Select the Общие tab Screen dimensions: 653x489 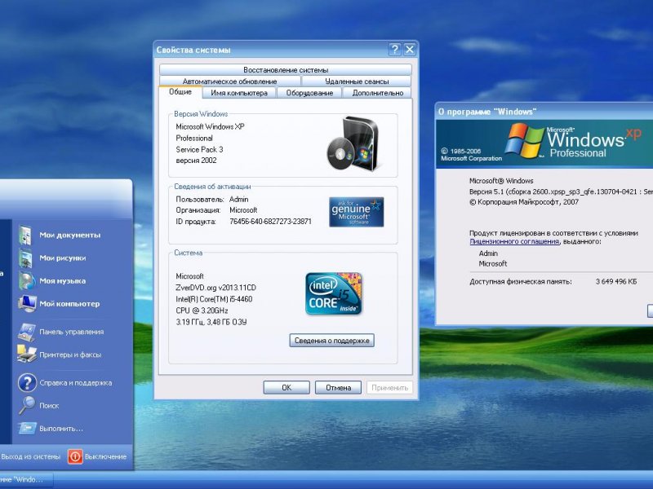point(180,92)
